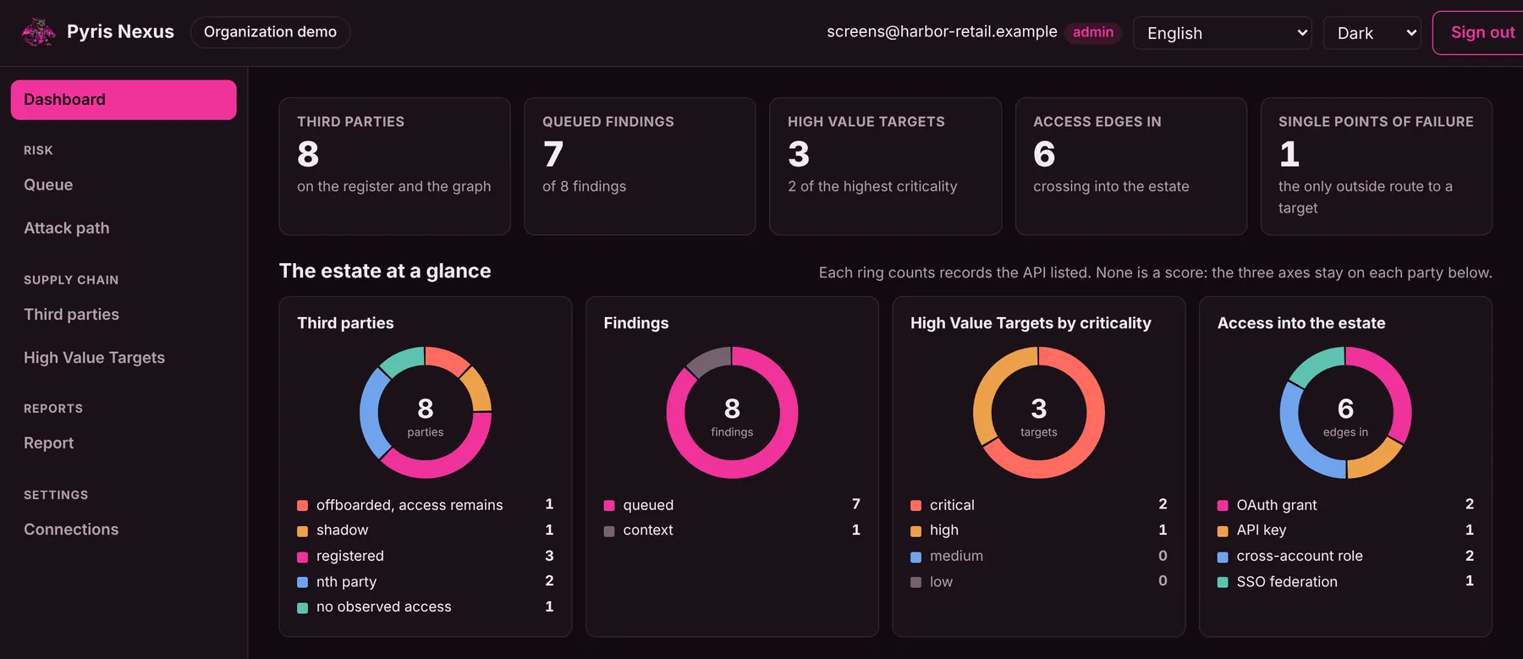Click the no observed access legend swatch
The image size is (1523, 659).
coord(302,607)
